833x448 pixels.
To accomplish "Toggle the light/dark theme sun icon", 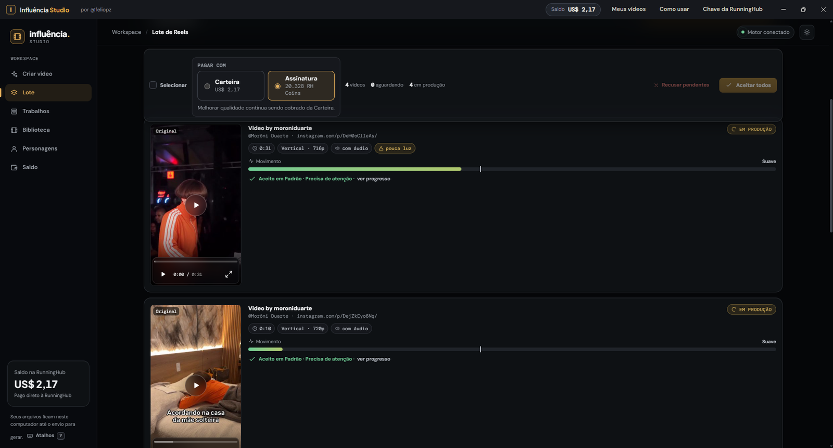I will click(807, 32).
